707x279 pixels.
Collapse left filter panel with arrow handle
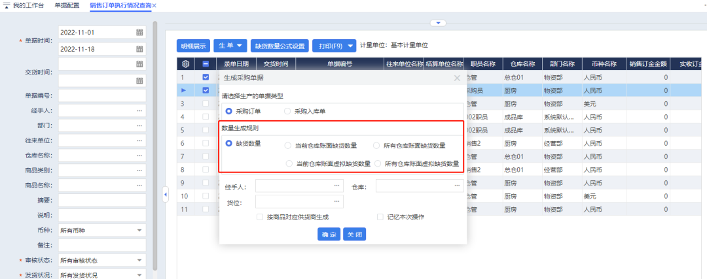166,194
